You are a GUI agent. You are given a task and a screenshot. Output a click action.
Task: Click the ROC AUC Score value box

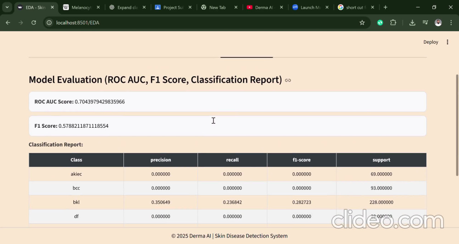[228, 102]
